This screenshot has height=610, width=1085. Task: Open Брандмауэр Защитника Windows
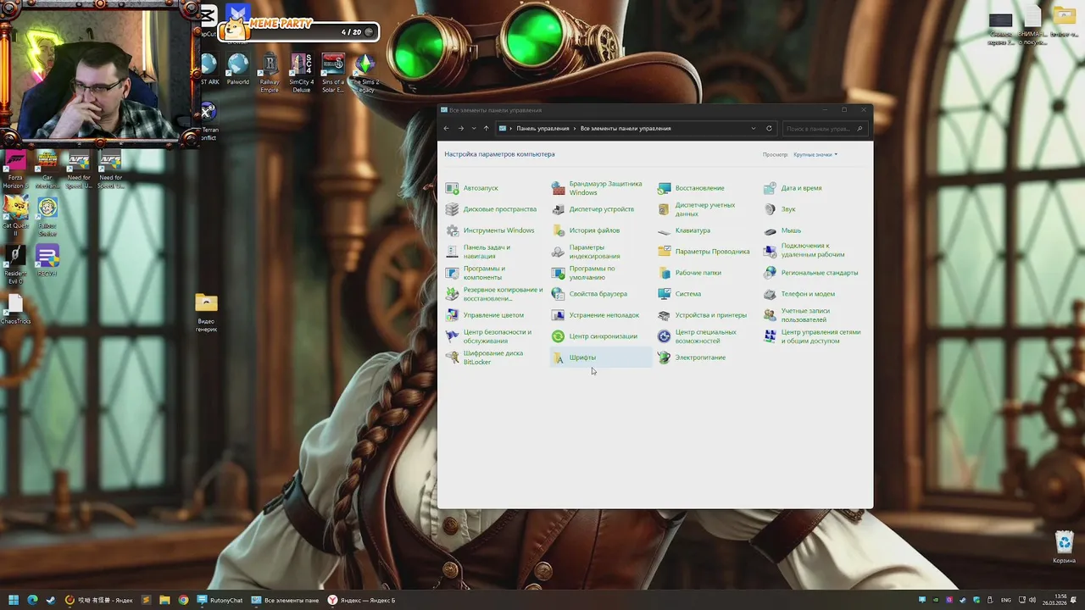[597, 188]
